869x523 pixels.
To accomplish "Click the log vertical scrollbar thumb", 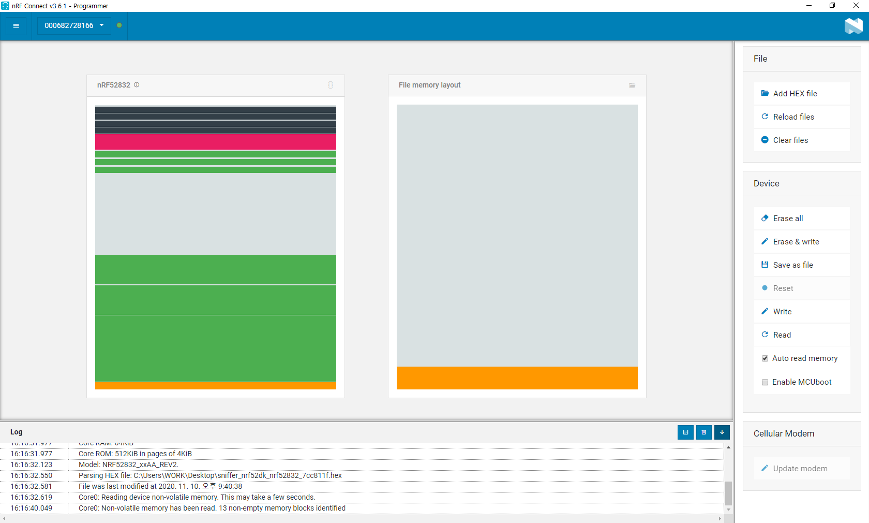I will (x=728, y=493).
